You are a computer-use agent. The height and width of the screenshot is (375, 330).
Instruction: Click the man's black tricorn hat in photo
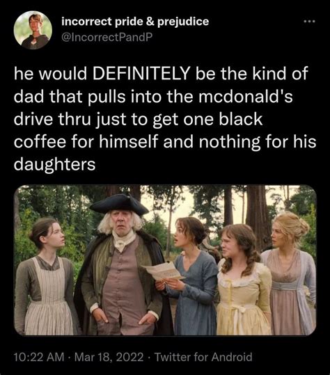[119, 205]
